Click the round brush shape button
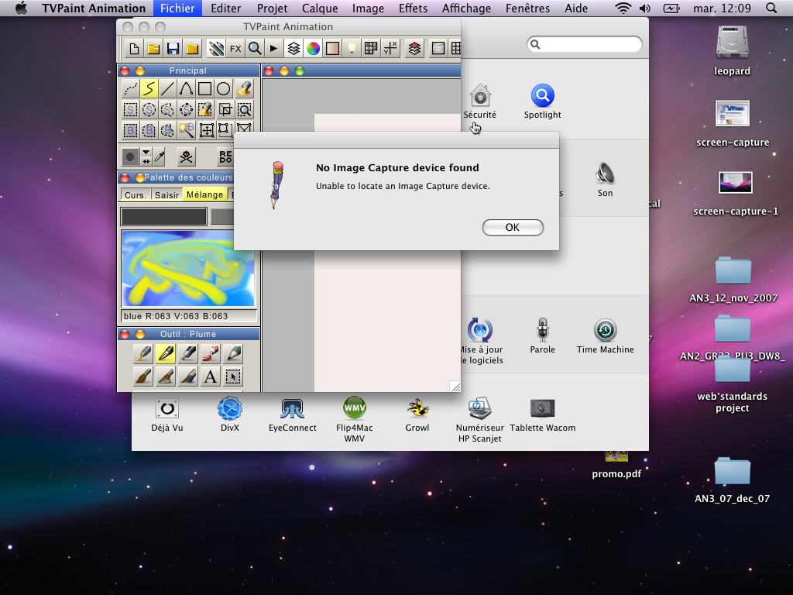The width and height of the screenshot is (793, 595). (130, 156)
